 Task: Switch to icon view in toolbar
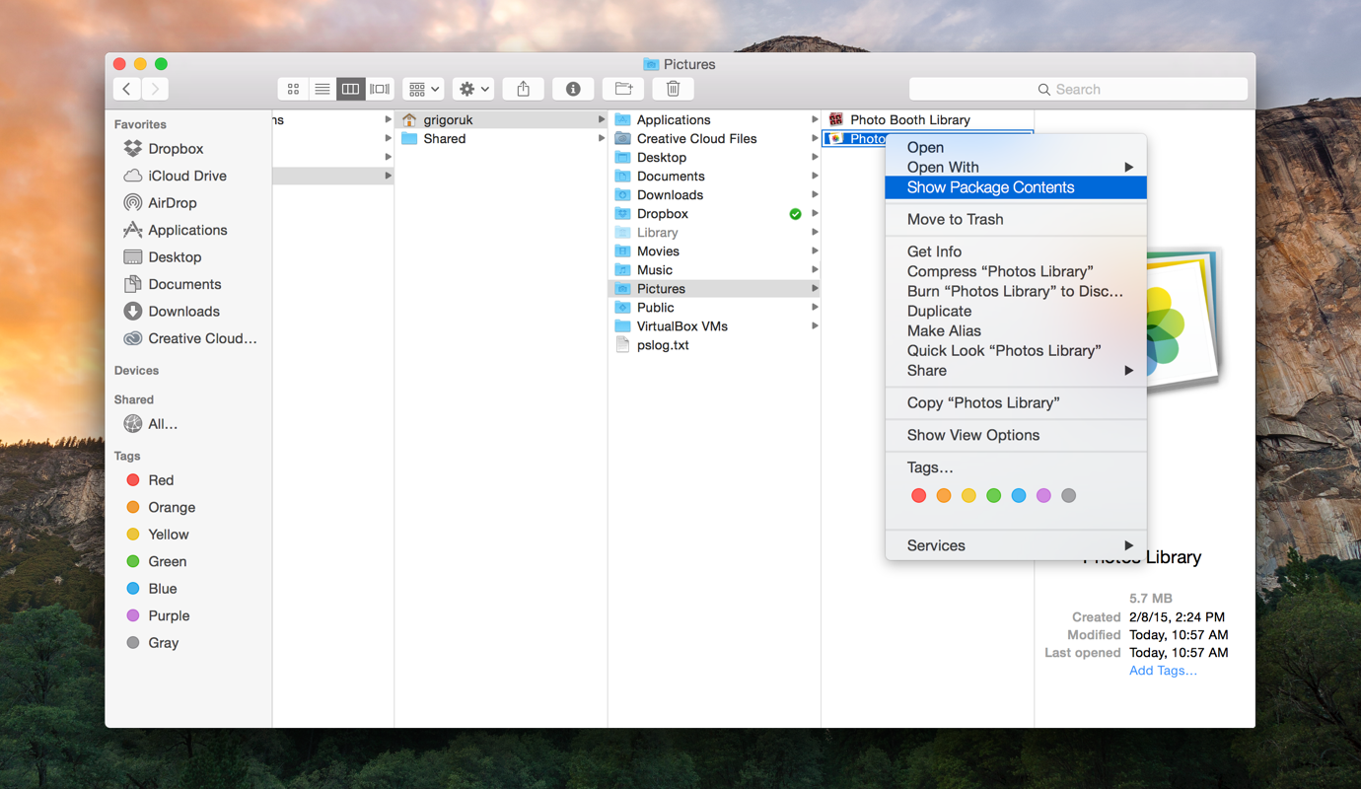point(293,89)
